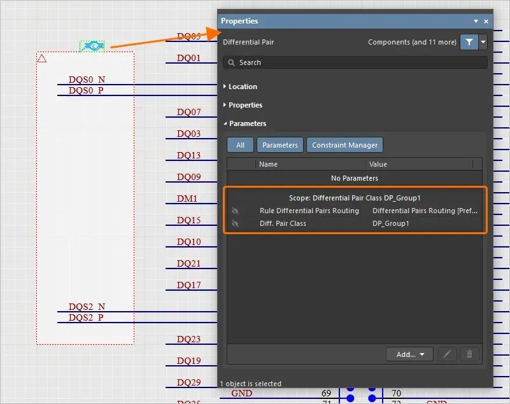510x404 pixels.
Task: Click the DQ03 net label
Action: pos(188,134)
